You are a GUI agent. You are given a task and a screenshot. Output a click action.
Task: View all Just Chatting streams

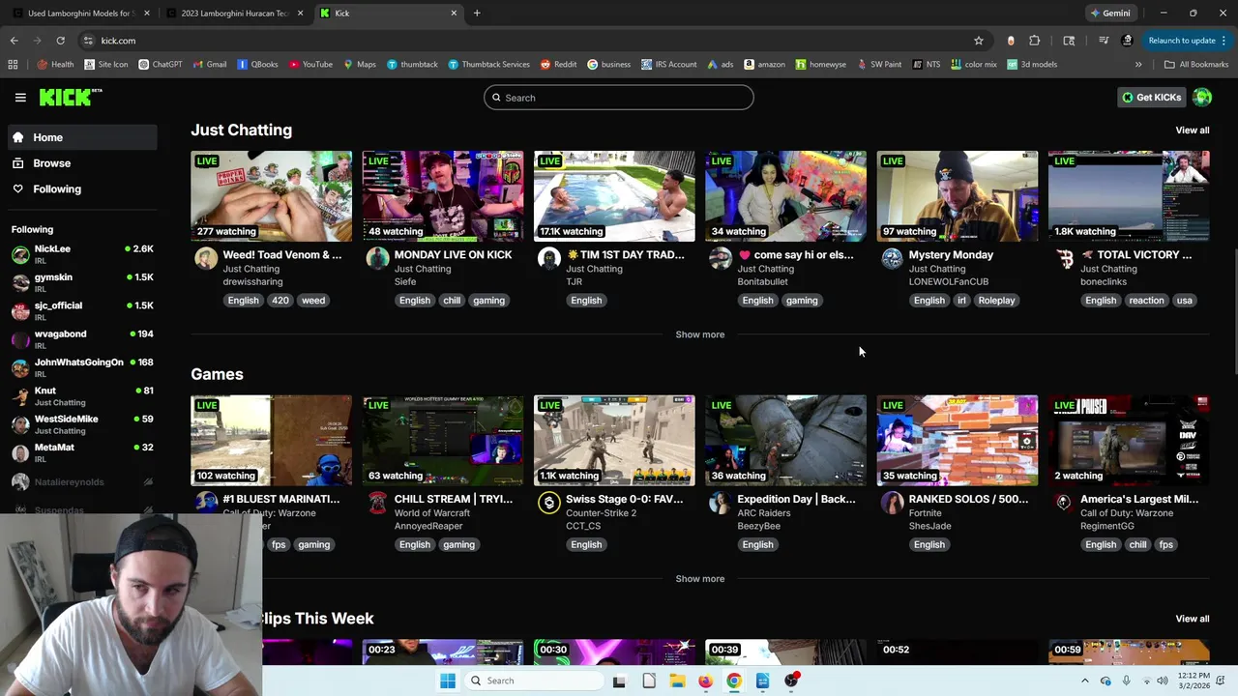coord(1193,130)
